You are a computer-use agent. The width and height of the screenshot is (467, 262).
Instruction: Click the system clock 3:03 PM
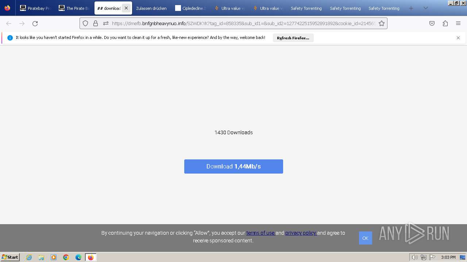(448, 257)
